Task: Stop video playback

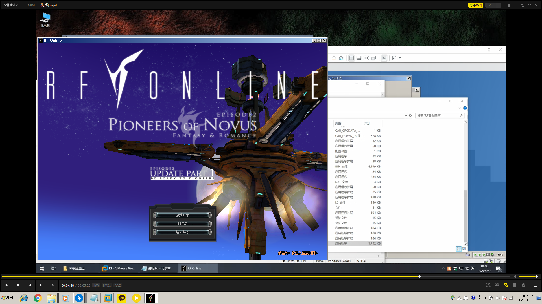Action: 18,285
